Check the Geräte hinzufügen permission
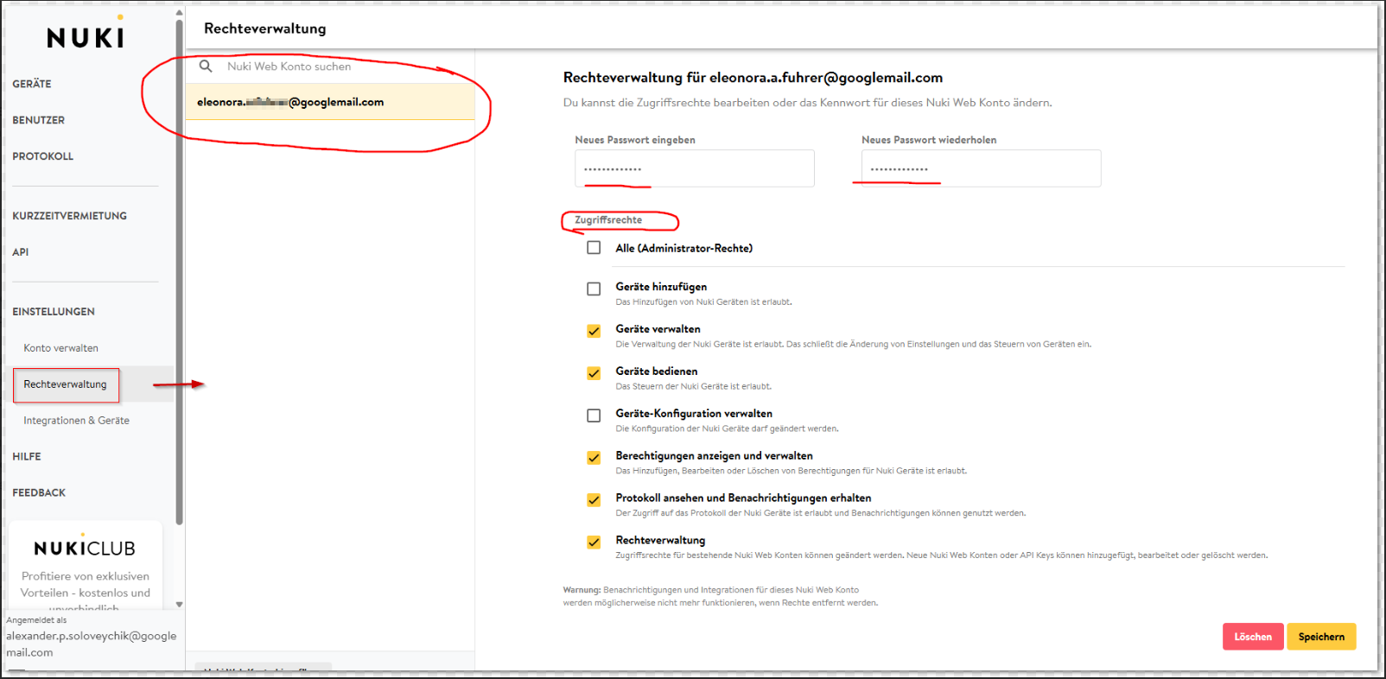 594,289
